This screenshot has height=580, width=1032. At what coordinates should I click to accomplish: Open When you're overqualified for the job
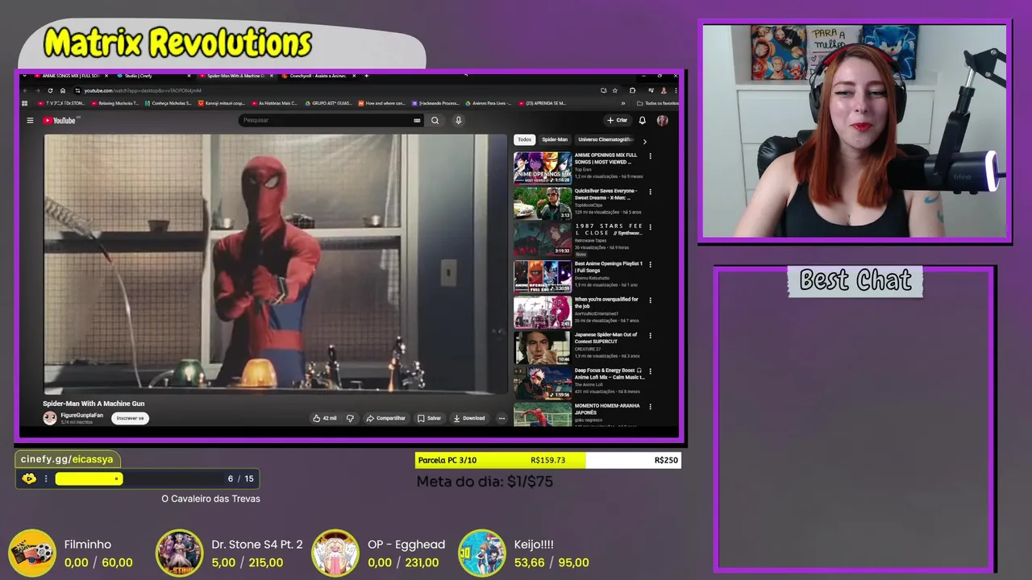(x=543, y=312)
